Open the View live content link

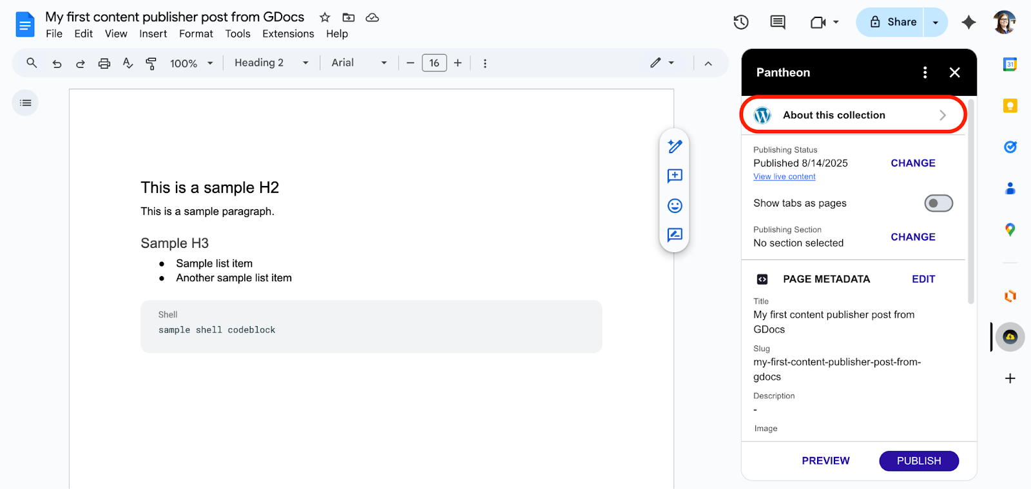pos(784,177)
